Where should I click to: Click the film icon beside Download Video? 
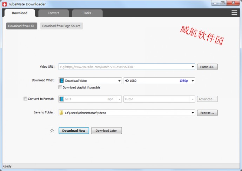(62, 81)
